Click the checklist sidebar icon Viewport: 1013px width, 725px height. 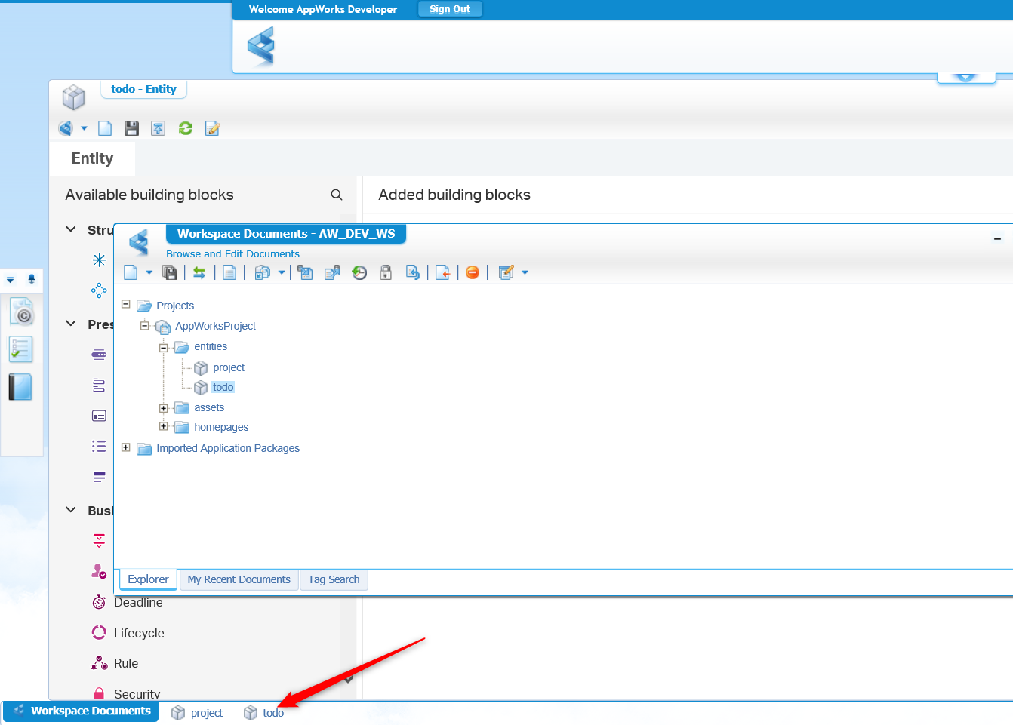click(x=20, y=349)
